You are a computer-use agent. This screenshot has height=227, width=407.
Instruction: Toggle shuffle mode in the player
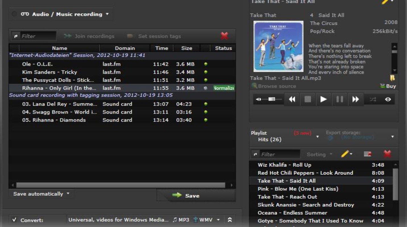[x=373, y=99]
